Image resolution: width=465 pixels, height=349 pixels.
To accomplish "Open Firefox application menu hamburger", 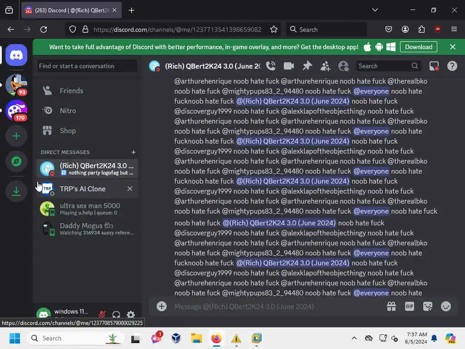I will tap(454, 30).
